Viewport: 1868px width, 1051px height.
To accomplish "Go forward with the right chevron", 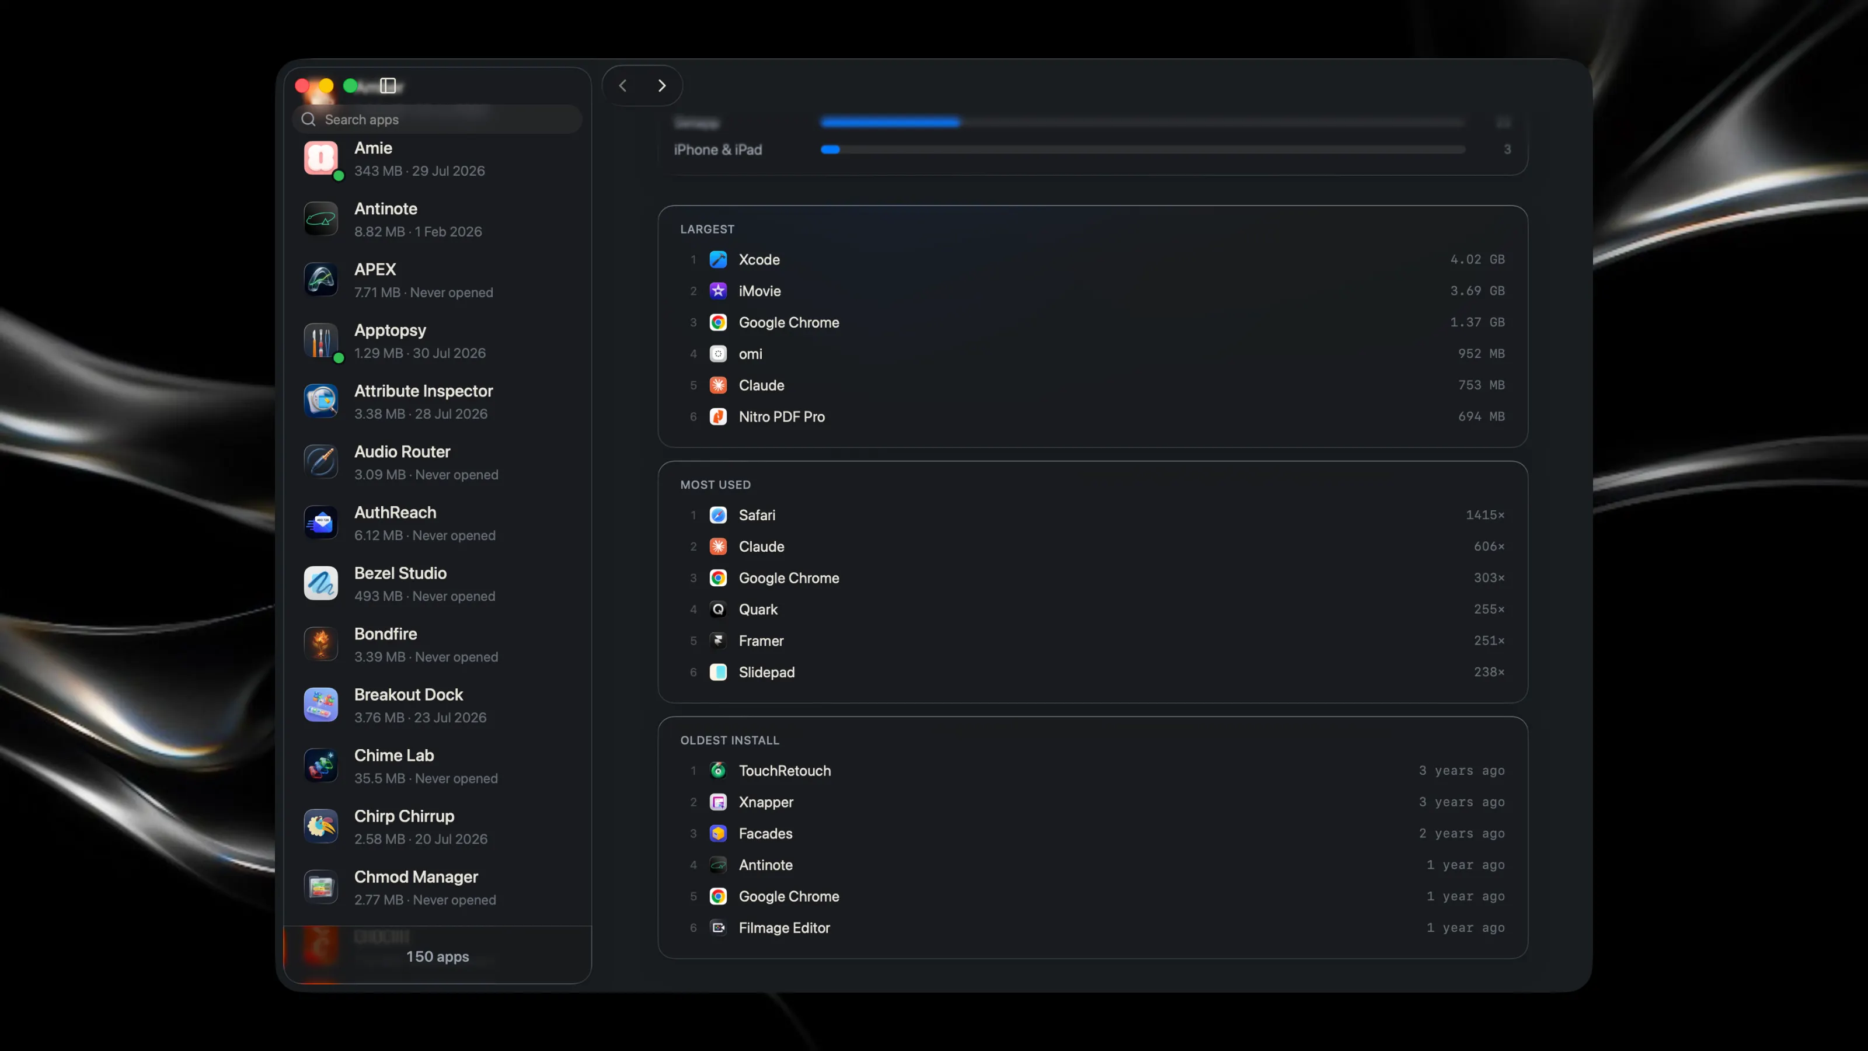I will (x=662, y=86).
